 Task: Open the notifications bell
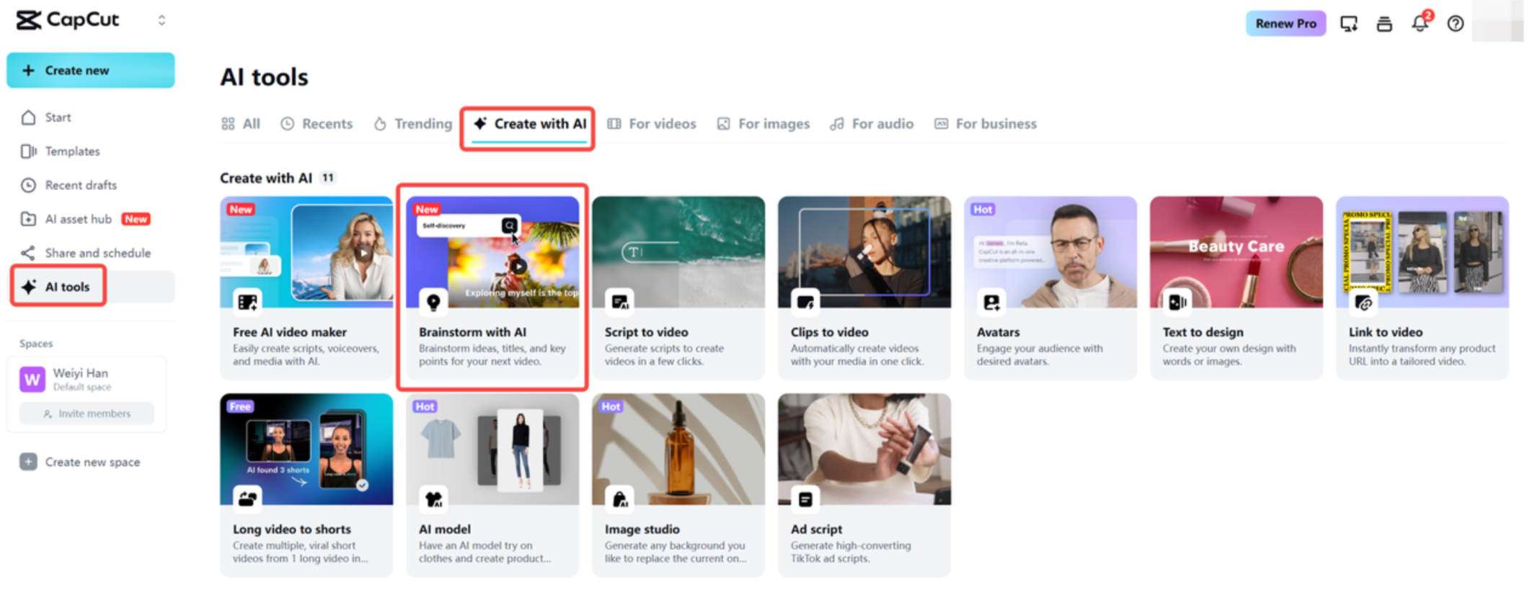pos(1420,23)
